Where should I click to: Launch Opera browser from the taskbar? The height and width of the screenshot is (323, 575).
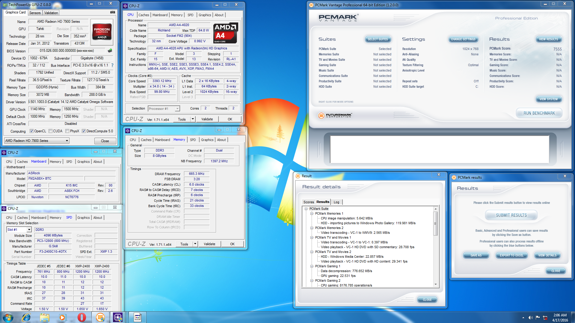[x=82, y=317]
